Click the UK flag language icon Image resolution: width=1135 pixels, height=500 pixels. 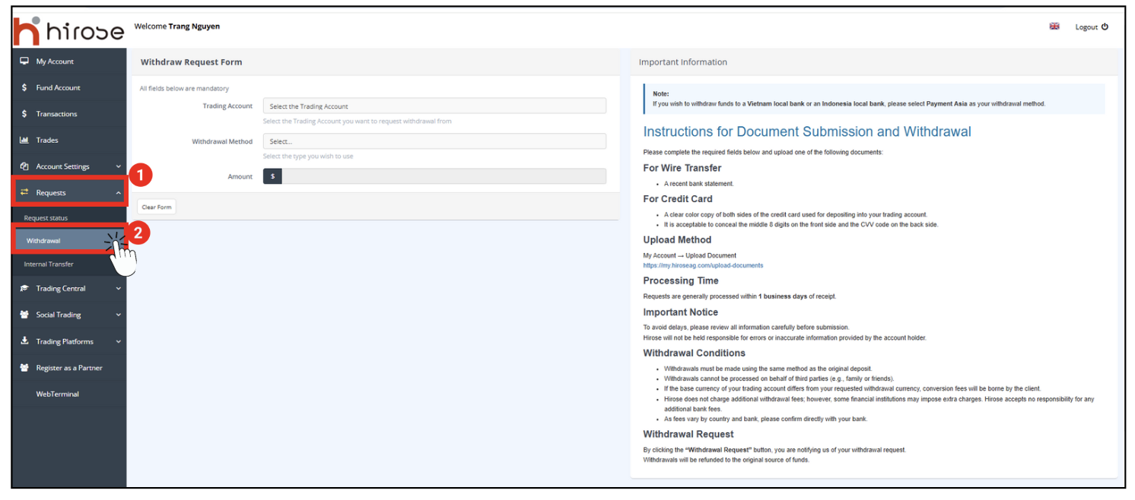pos(1054,27)
